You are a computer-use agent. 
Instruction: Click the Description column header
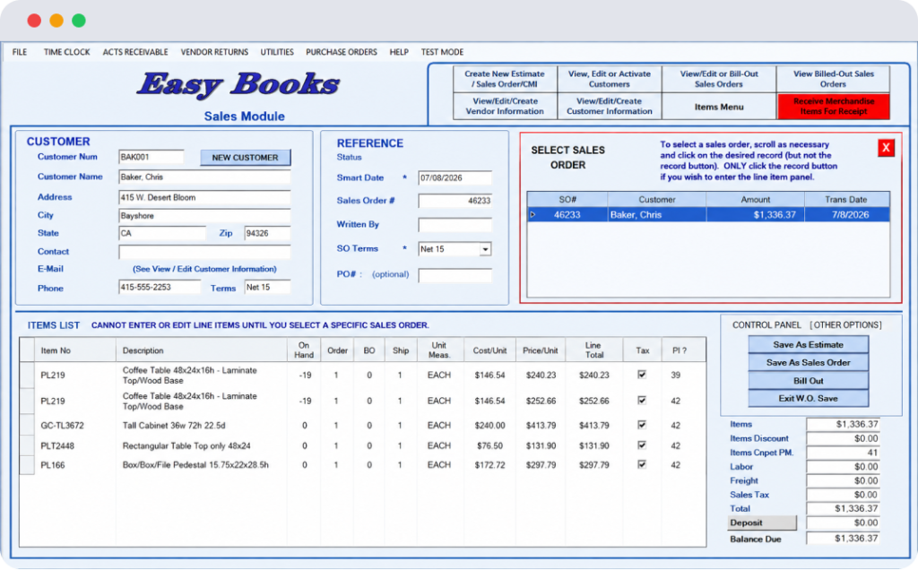(202, 350)
